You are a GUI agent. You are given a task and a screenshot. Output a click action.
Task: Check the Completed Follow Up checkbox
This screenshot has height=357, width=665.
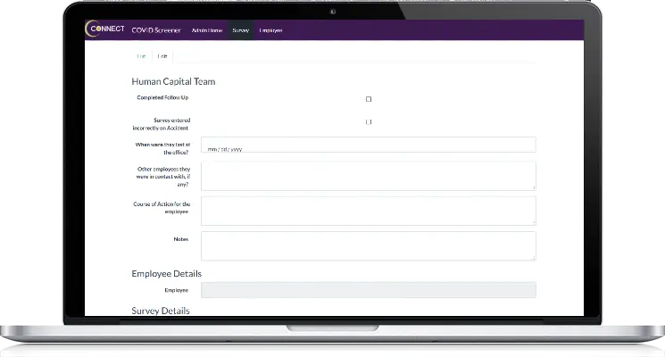369,99
